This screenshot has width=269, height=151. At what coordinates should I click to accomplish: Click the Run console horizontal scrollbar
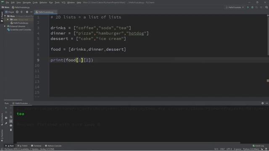pos(129,143)
